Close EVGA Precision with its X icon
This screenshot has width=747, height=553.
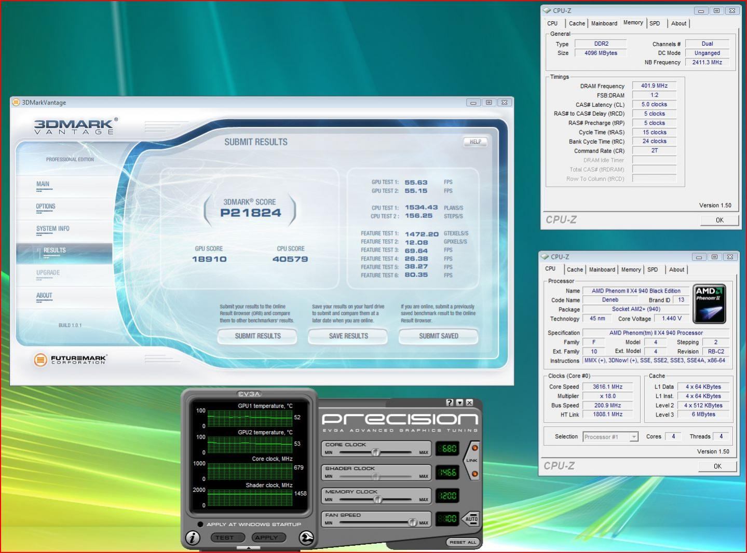[x=469, y=403]
